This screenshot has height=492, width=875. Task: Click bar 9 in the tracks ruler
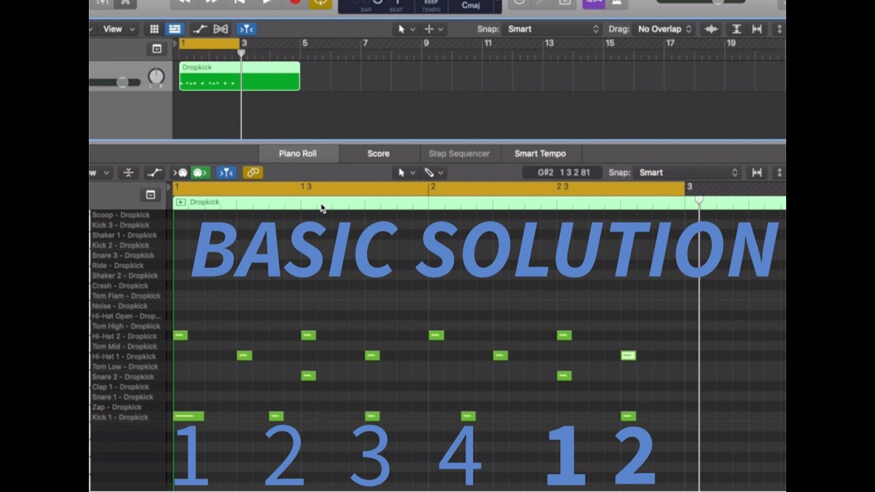click(426, 43)
